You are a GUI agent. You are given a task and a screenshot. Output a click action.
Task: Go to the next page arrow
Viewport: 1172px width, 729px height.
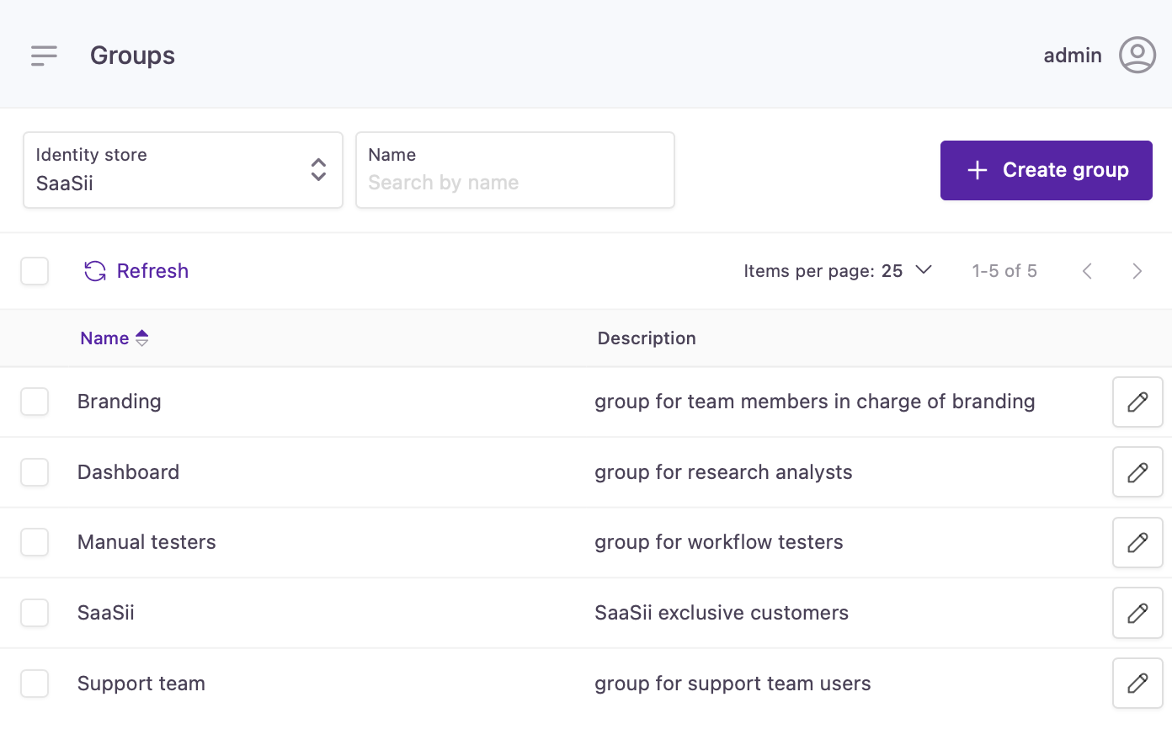pyautogui.click(x=1137, y=271)
